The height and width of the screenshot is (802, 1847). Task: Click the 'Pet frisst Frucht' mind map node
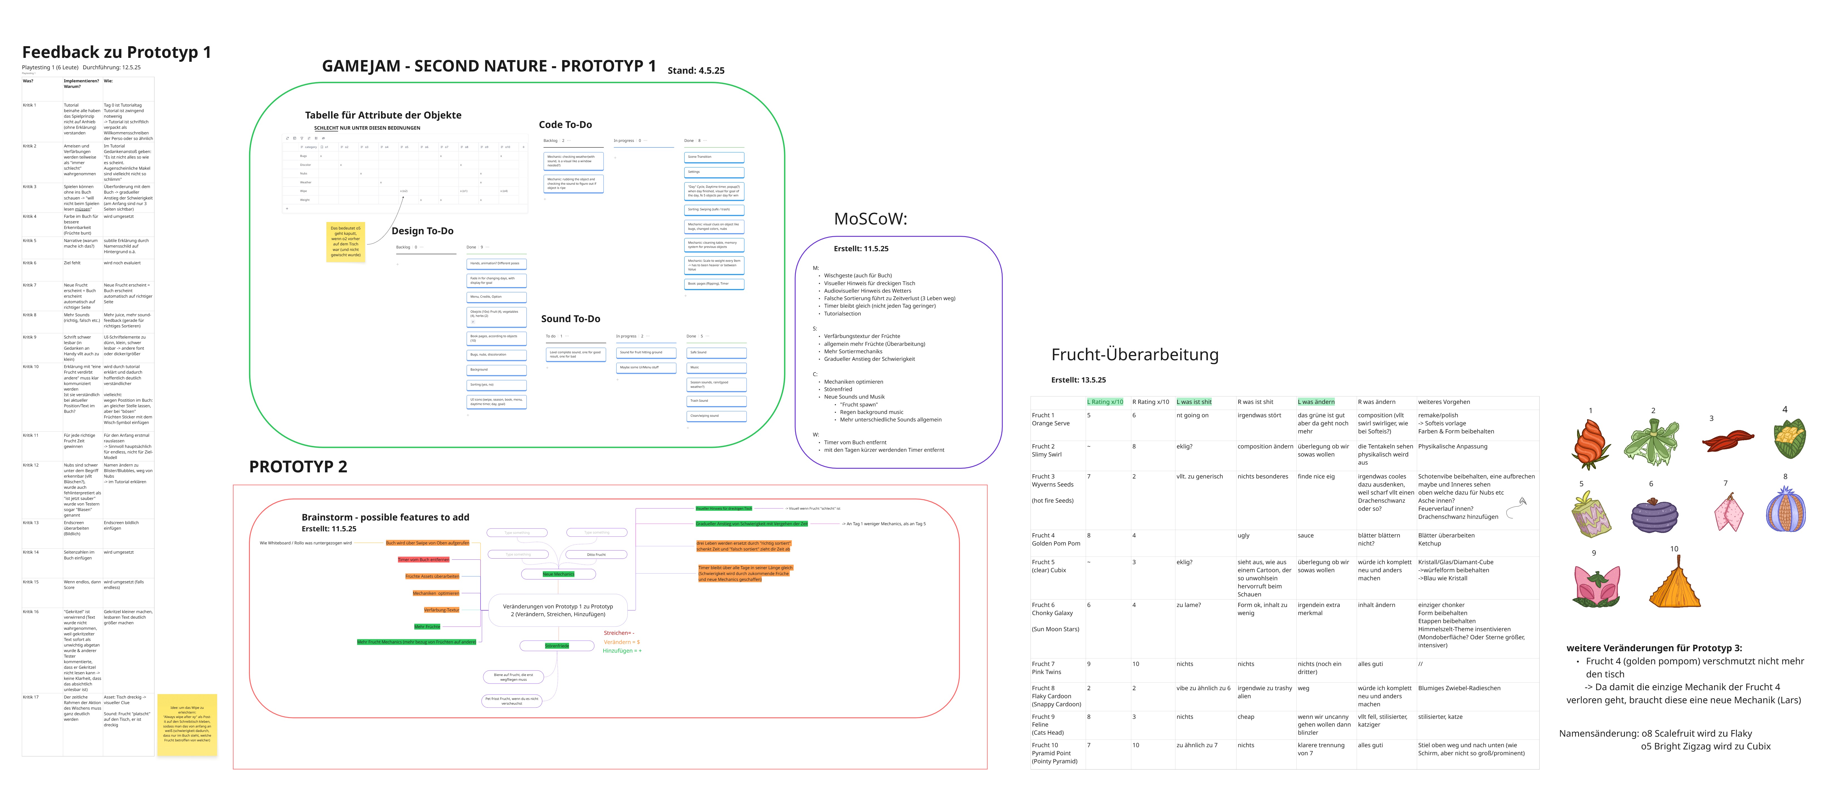(512, 701)
